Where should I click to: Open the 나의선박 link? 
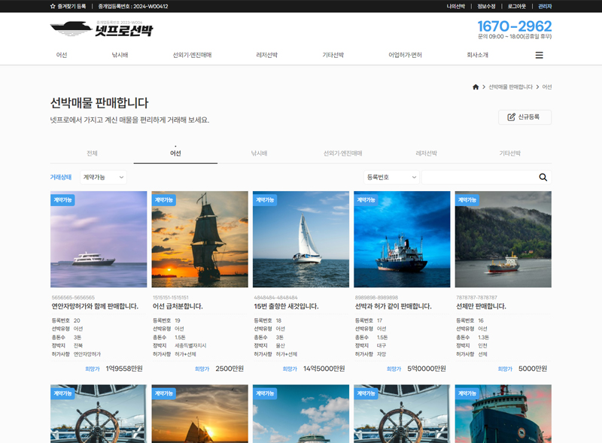pyautogui.click(x=455, y=6)
